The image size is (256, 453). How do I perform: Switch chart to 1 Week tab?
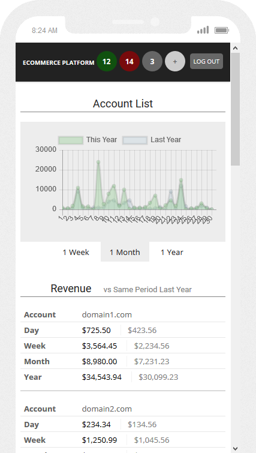click(x=76, y=252)
